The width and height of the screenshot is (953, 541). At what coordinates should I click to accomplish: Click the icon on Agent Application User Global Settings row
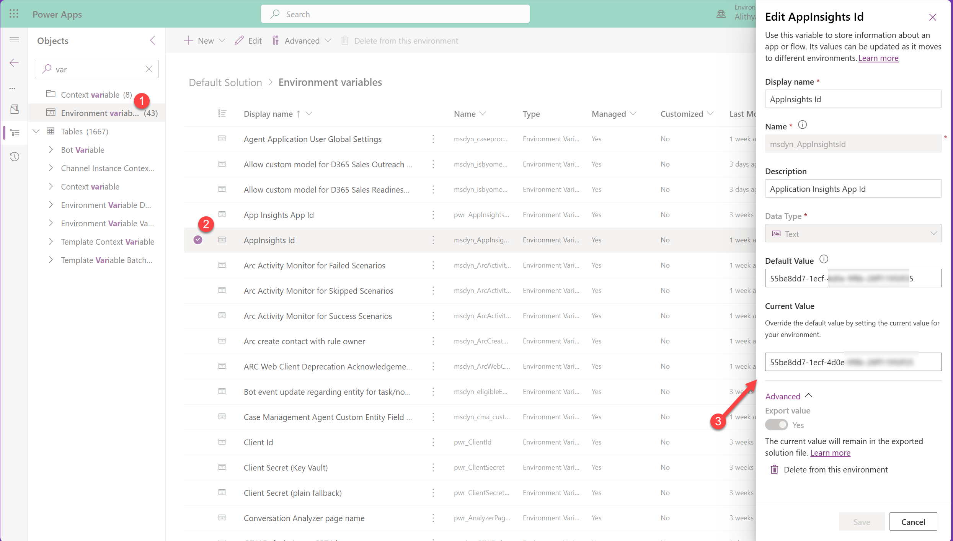[222, 139]
